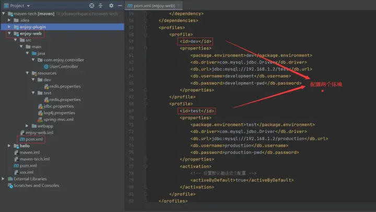Fold test properties block at line 70

146,118
